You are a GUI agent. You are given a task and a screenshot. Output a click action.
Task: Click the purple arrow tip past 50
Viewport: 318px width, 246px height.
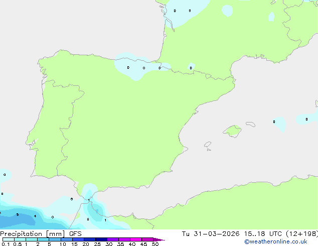click(x=159, y=239)
